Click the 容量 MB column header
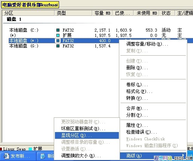This screenshot has width=193, height=161. [102, 13]
